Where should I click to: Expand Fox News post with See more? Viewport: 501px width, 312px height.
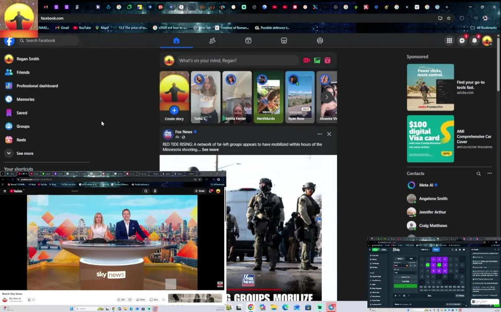[210, 149]
